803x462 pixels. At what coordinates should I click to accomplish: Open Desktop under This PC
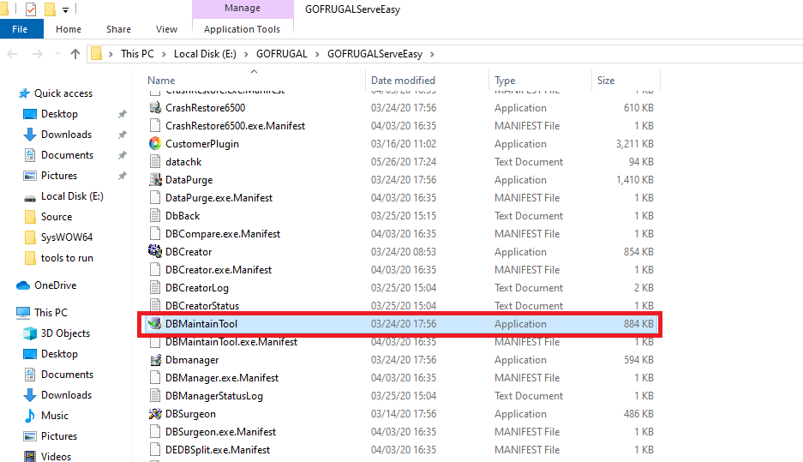coord(51,354)
